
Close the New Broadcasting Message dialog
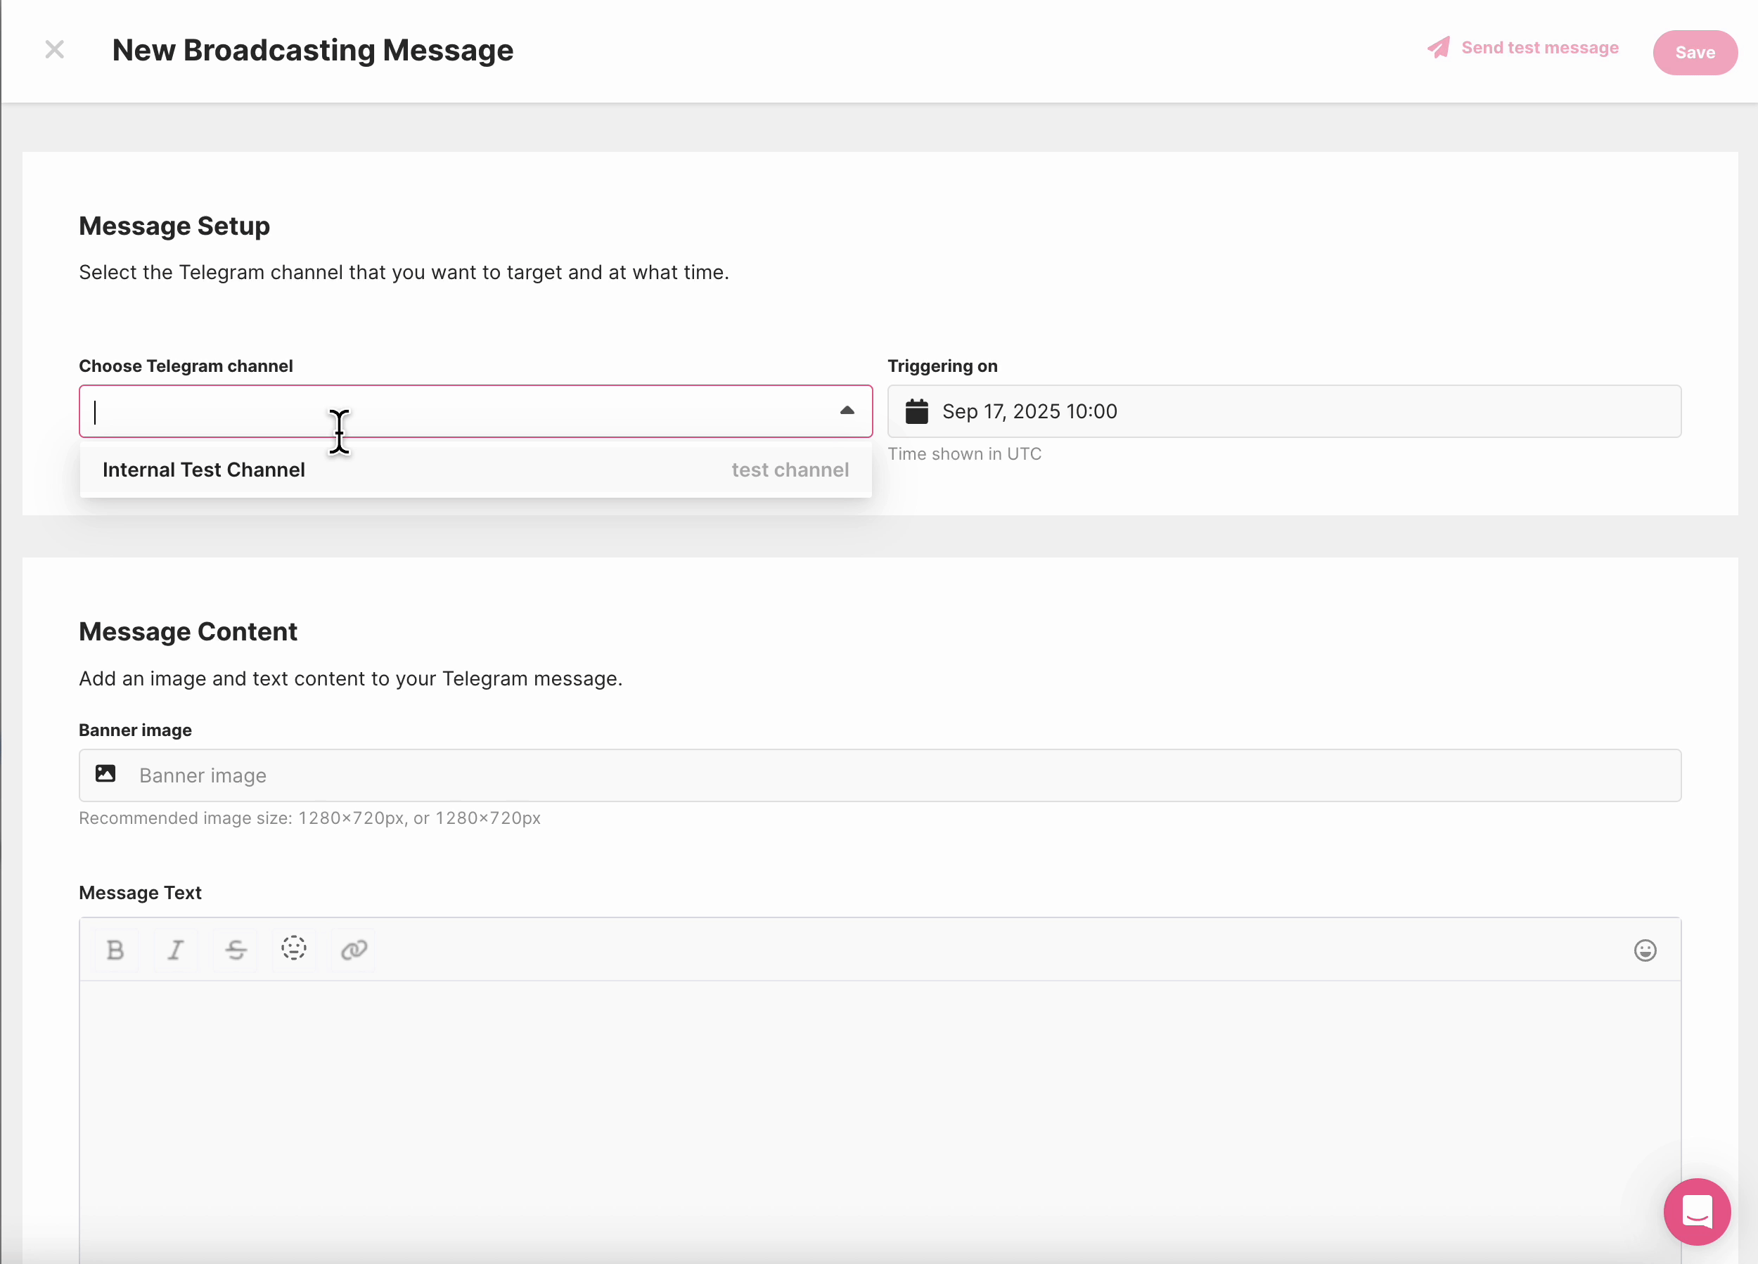pos(54,50)
